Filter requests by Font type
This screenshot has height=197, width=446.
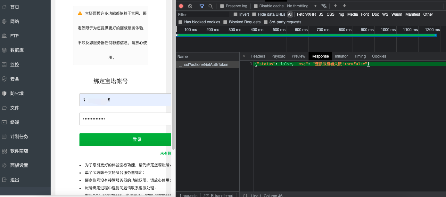pyautogui.click(x=365, y=14)
